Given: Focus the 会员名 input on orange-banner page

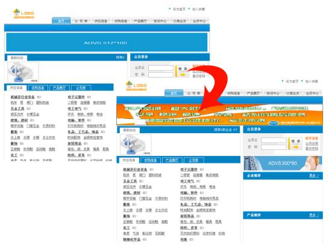Looking at the screenshot, I should pyautogui.click(x=274, y=140).
